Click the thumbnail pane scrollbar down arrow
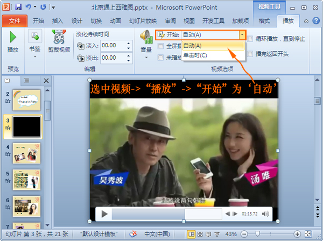Viewport: 323px width, 241px height. [47, 225]
